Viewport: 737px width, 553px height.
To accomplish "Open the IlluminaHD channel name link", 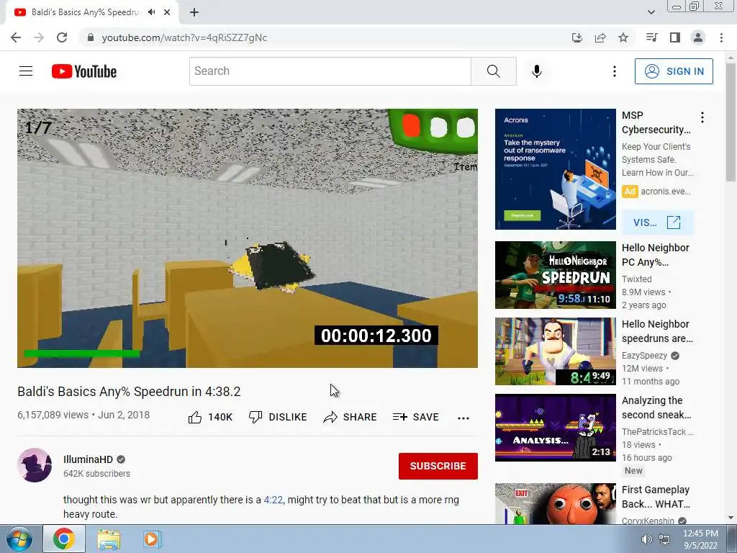I will (x=88, y=459).
